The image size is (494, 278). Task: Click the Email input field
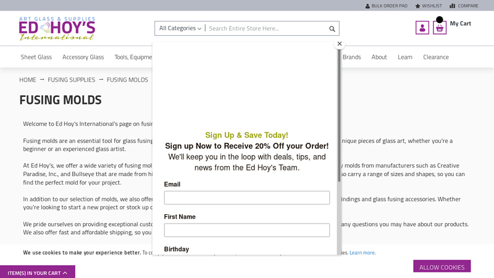point(246,198)
